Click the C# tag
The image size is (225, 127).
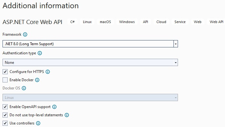point(72,22)
